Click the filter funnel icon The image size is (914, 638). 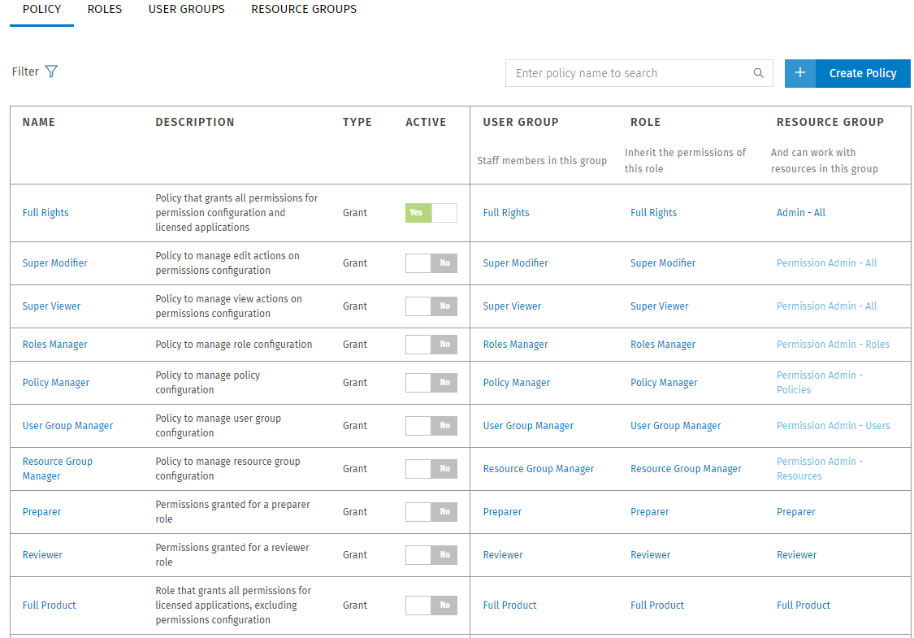pos(51,72)
